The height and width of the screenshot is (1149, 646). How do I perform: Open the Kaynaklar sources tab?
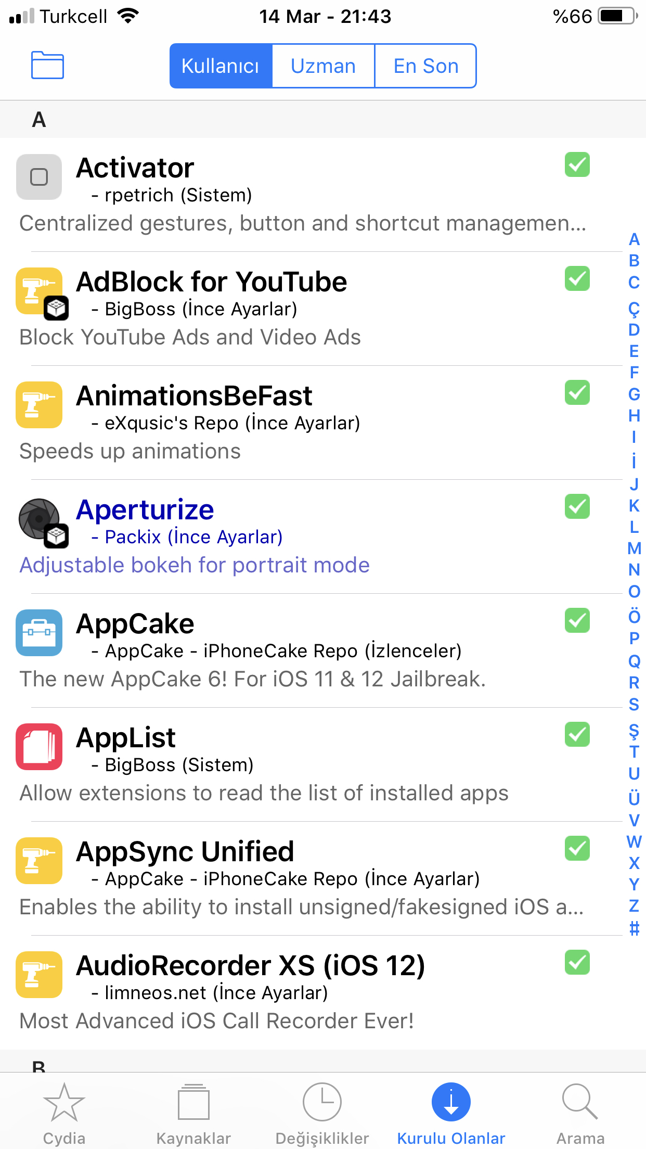[x=193, y=1114]
